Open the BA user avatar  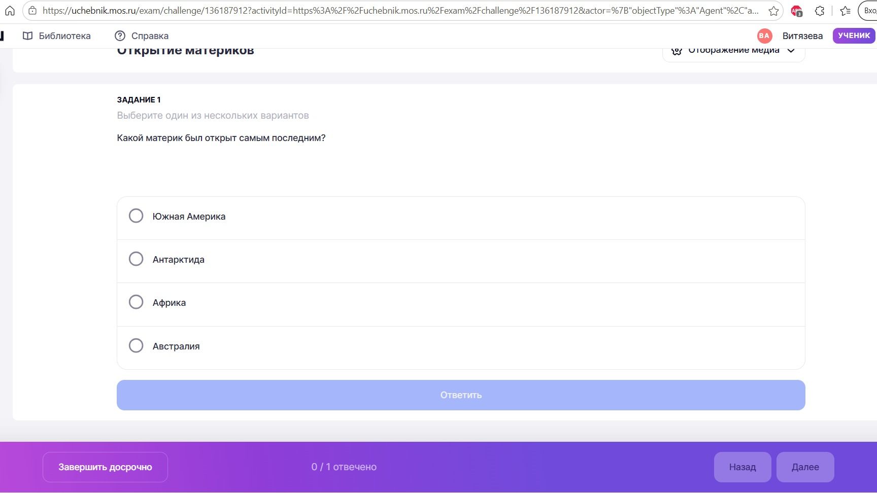pyautogui.click(x=764, y=36)
